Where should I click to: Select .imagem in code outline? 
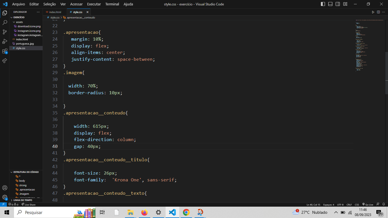[x=26, y=194]
